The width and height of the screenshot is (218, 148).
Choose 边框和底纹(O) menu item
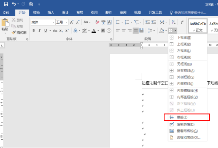point(188,137)
